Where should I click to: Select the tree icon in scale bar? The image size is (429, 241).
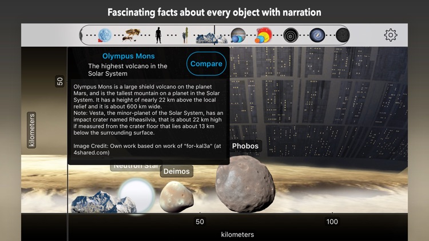coord(185,35)
